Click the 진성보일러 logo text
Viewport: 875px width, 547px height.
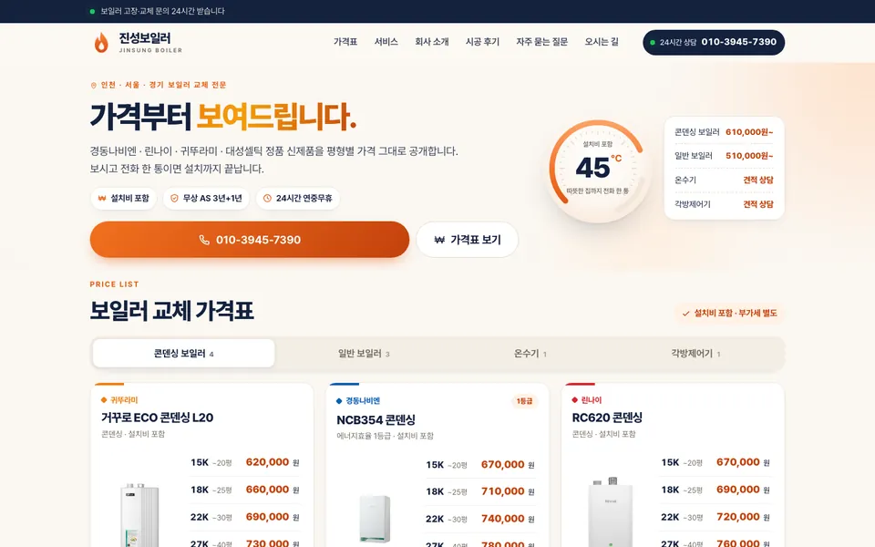pyautogui.click(x=145, y=38)
